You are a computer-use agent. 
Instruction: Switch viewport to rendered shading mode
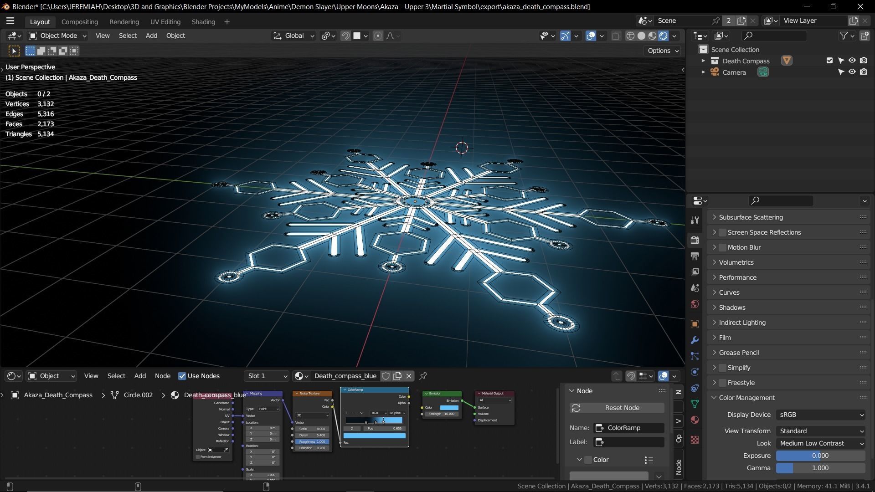click(x=664, y=36)
